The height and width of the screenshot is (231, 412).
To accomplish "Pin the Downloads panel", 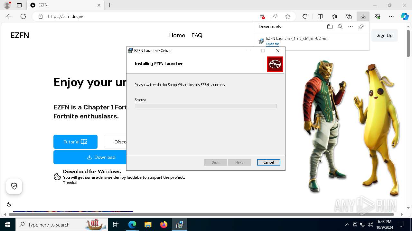I will [361, 27].
